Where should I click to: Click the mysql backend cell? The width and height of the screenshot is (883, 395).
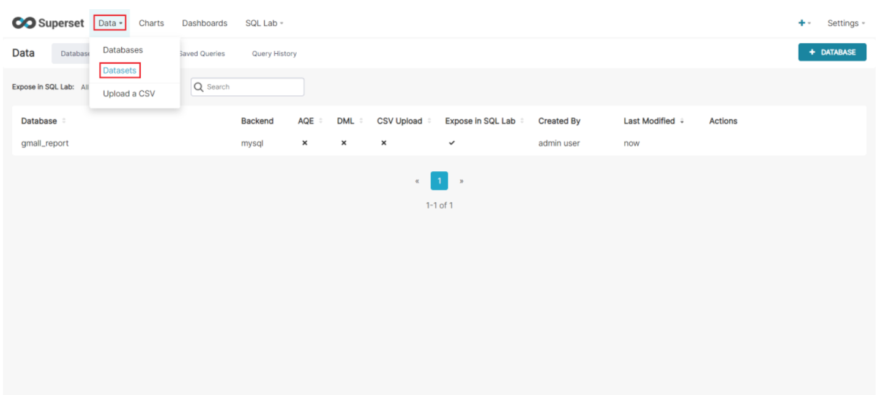pyautogui.click(x=252, y=143)
